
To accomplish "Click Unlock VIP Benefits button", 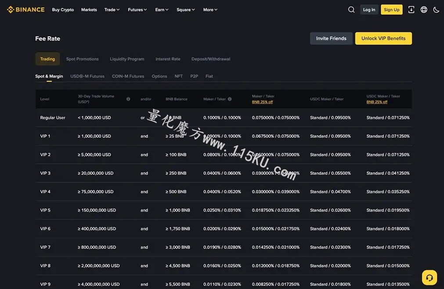I will 383,38.
